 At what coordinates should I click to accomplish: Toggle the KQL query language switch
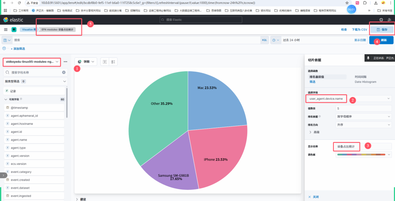click(x=264, y=40)
